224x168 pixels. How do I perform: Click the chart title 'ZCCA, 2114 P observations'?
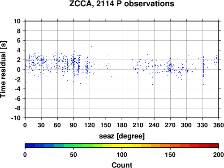pos(122,4)
